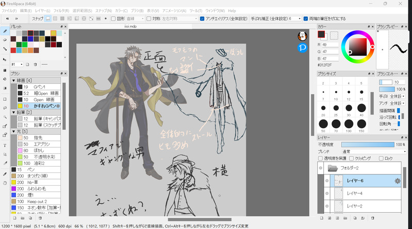The width and height of the screenshot is (412, 229).
Task: Open 手ぶれ補正 value dropdown
Action: [295, 19]
